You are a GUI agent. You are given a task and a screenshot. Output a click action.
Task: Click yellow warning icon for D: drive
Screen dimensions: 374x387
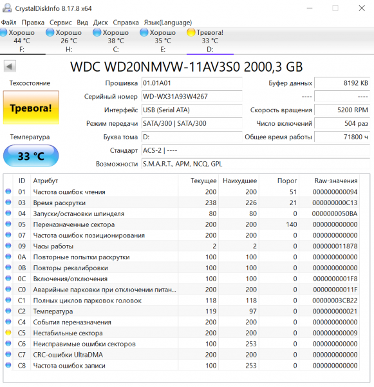click(191, 32)
